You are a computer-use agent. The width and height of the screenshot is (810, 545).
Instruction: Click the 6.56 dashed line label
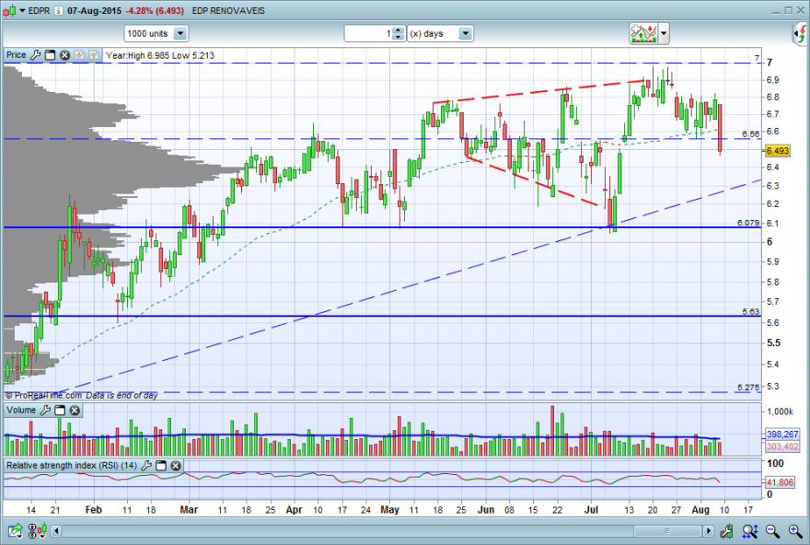[751, 133]
